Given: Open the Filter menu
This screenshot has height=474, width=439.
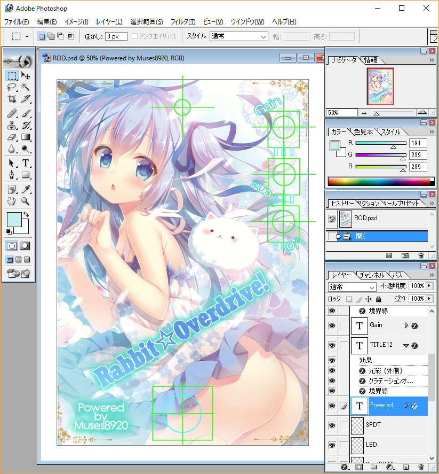Looking at the screenshot, I should pyautogui.click(x=183, y=22).
